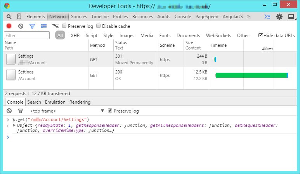Uncheck the console Preserve log checkbox

click(x=110, y=111)
